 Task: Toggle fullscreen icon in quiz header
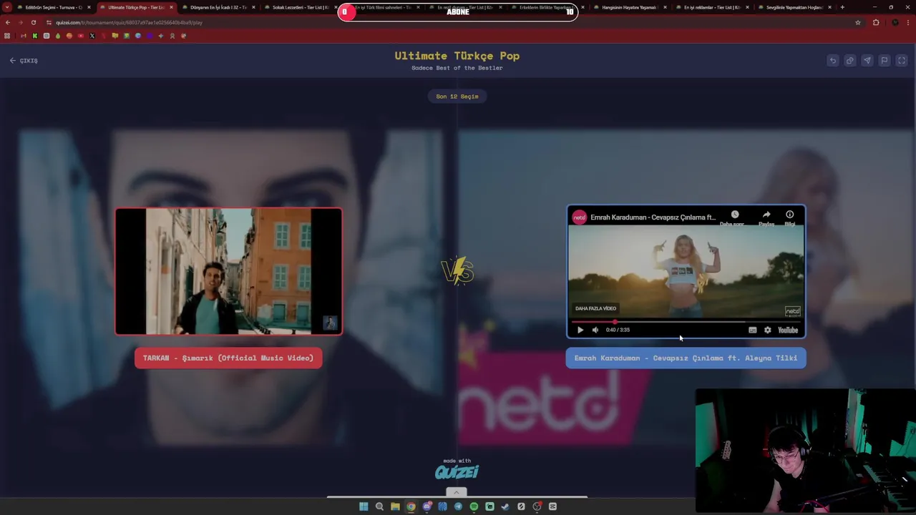tap(901, 61)
